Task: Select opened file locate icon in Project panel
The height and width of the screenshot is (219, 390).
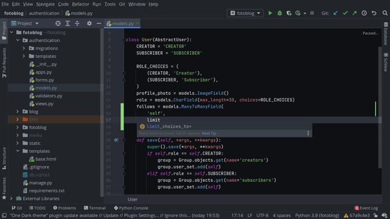Action: click(x=58, y=23)
